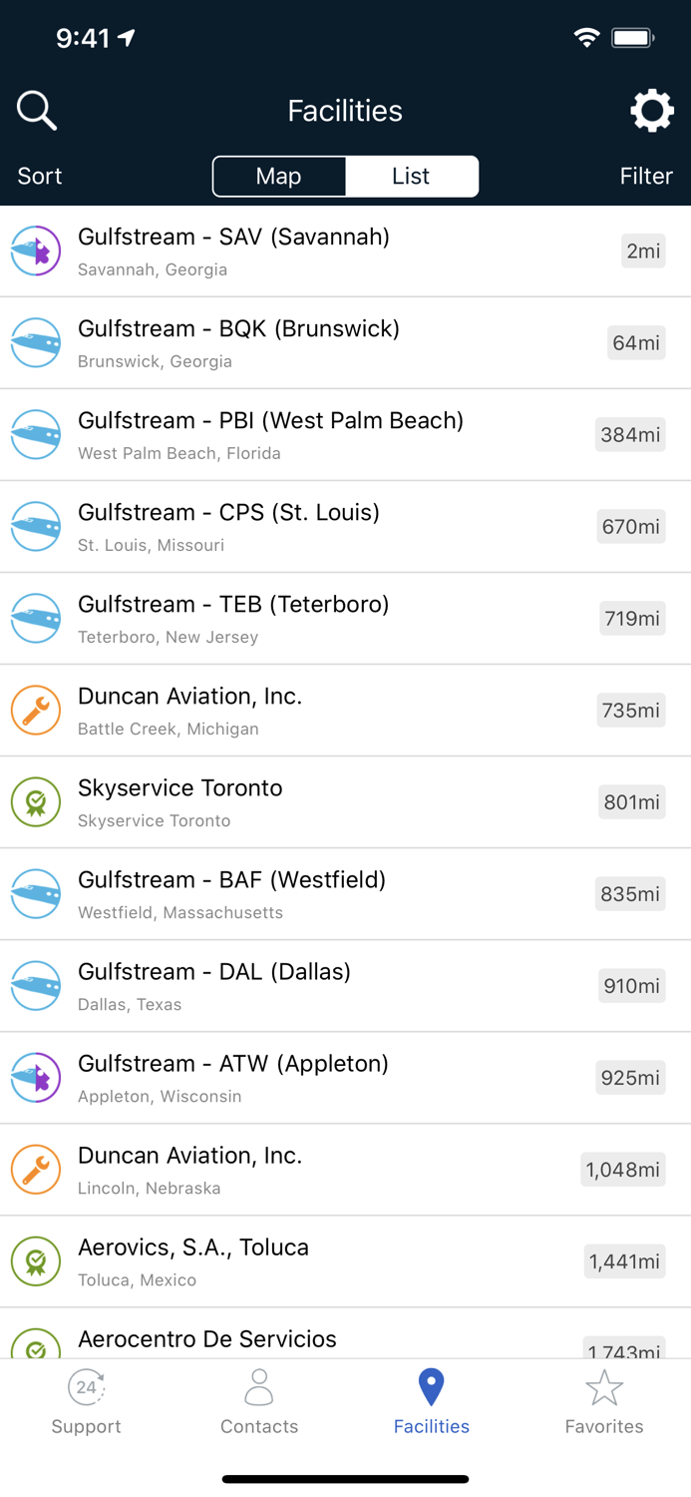Select the purple airplane icon for Gulfstream - ATW
The width and height of the screenshot is (691, 1497).
35,1078
